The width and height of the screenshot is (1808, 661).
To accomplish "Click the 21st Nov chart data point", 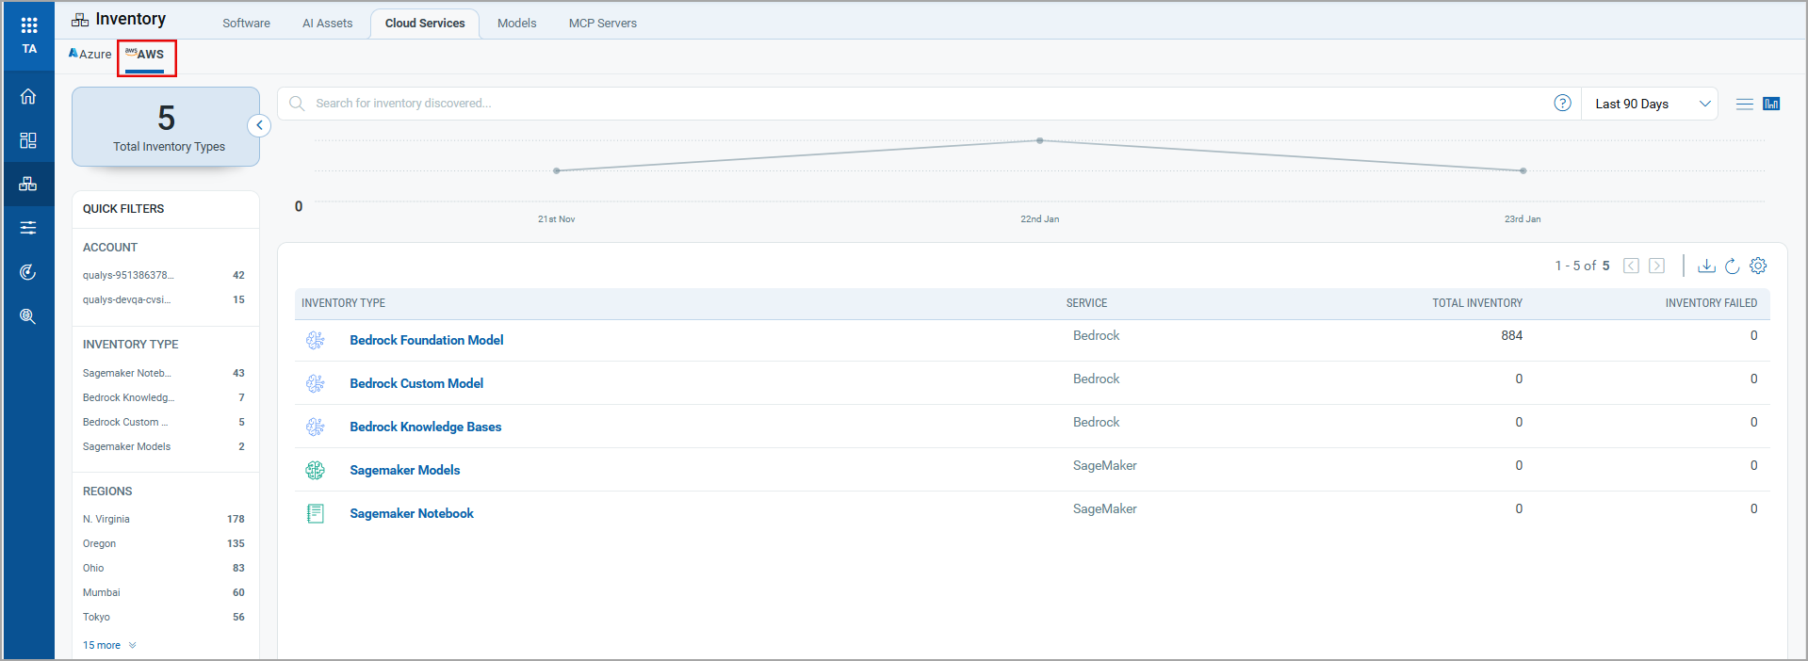I will (x=557, y=170).
